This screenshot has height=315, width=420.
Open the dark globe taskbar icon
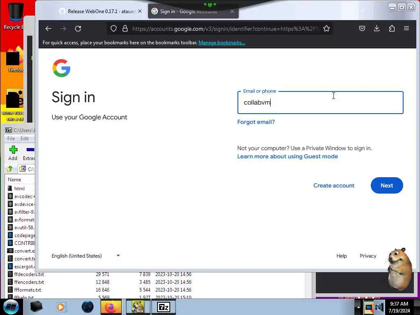click(87, 307)
